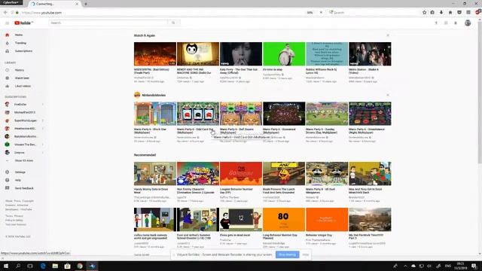The width and height of the screenshot is (482, 271).
Task: Click the browser home toolbar icon
Action: point(450,13)
